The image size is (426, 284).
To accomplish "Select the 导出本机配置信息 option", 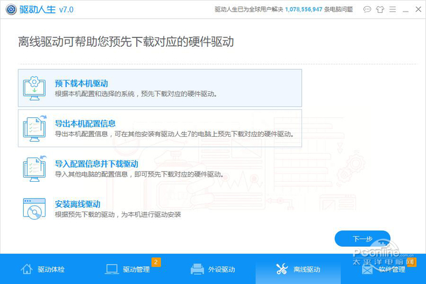I will (159, 128).
